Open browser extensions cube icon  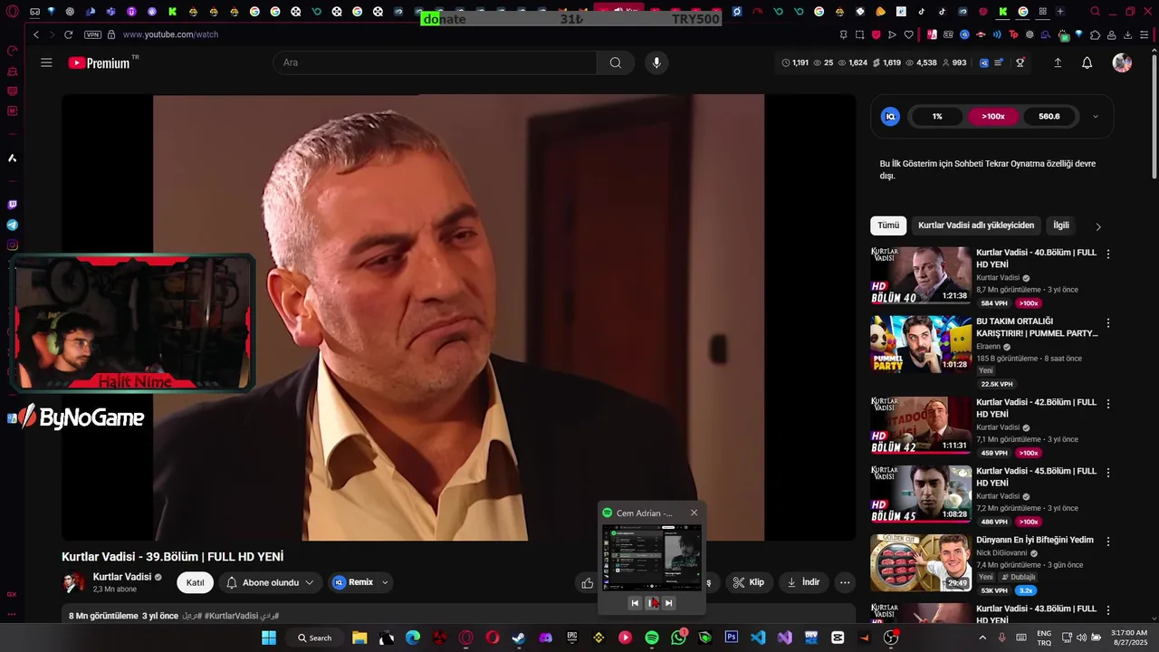tap(1096, 34)
